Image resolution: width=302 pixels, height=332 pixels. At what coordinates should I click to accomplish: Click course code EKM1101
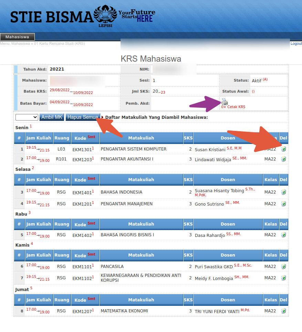click(x=82, y=267)
